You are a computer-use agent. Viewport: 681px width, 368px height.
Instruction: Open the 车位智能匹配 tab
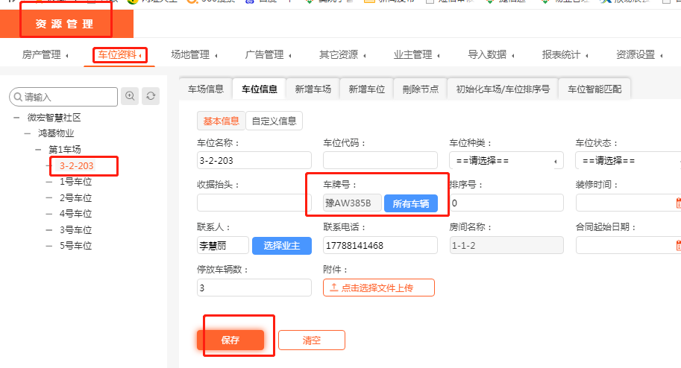pyautogui.click(x=594, y=89)
